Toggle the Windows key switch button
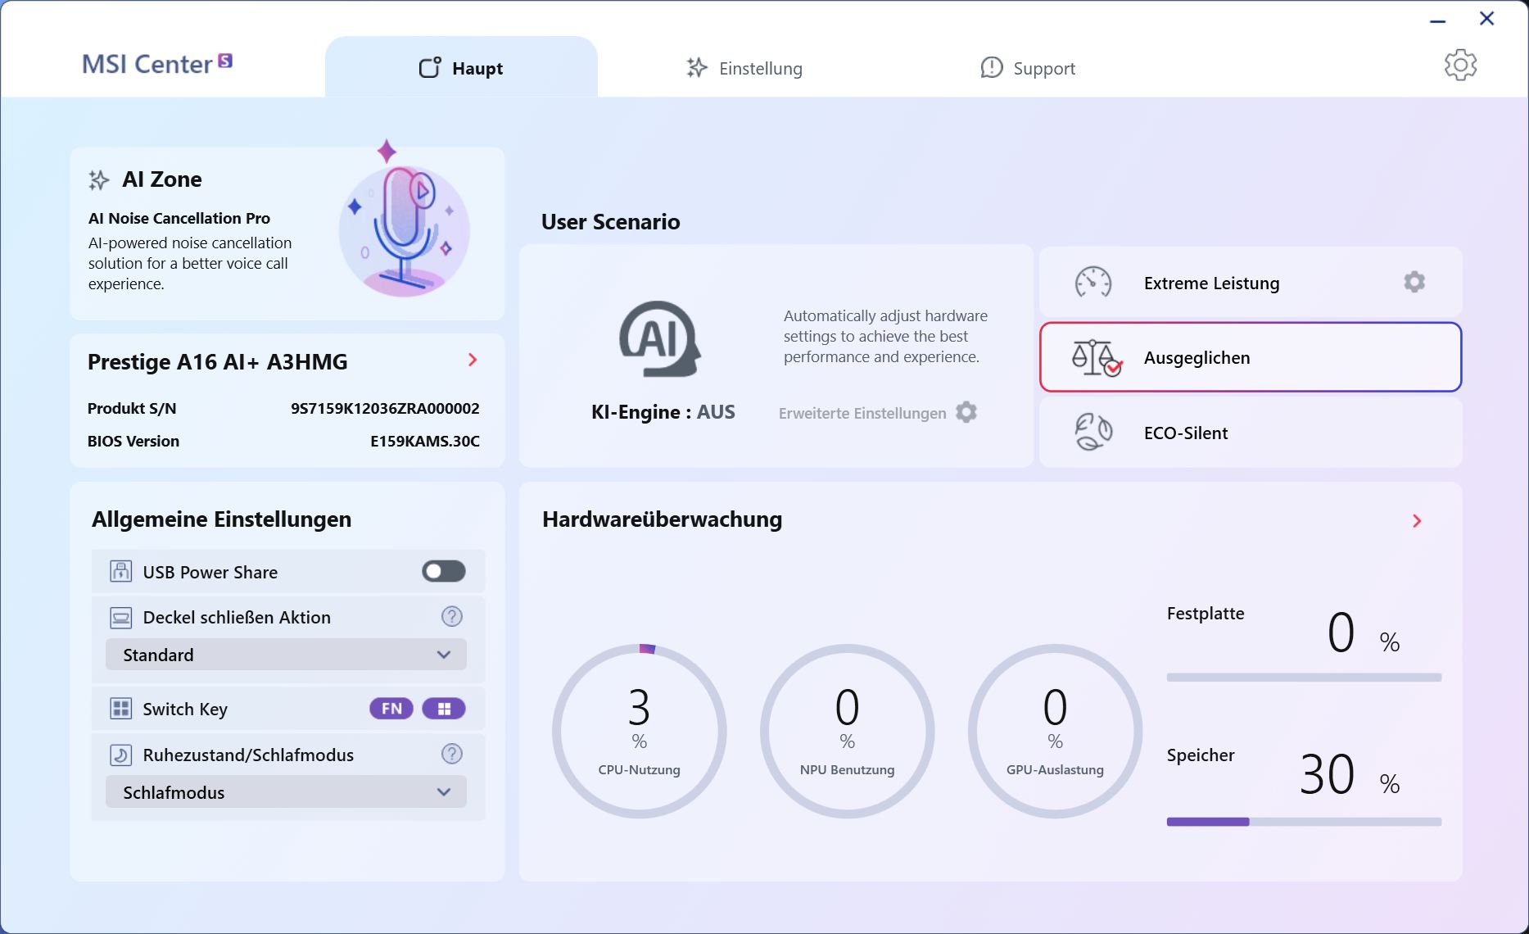1529x934 pixels. point(444,708)
